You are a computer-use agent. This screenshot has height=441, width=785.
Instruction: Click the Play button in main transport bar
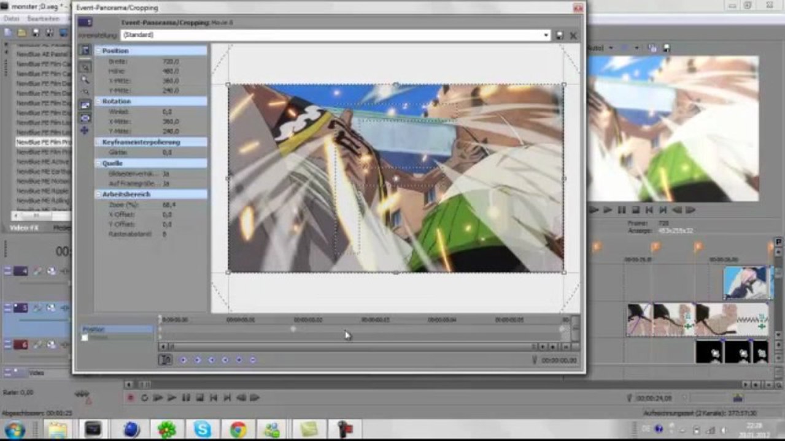[172, 398]
